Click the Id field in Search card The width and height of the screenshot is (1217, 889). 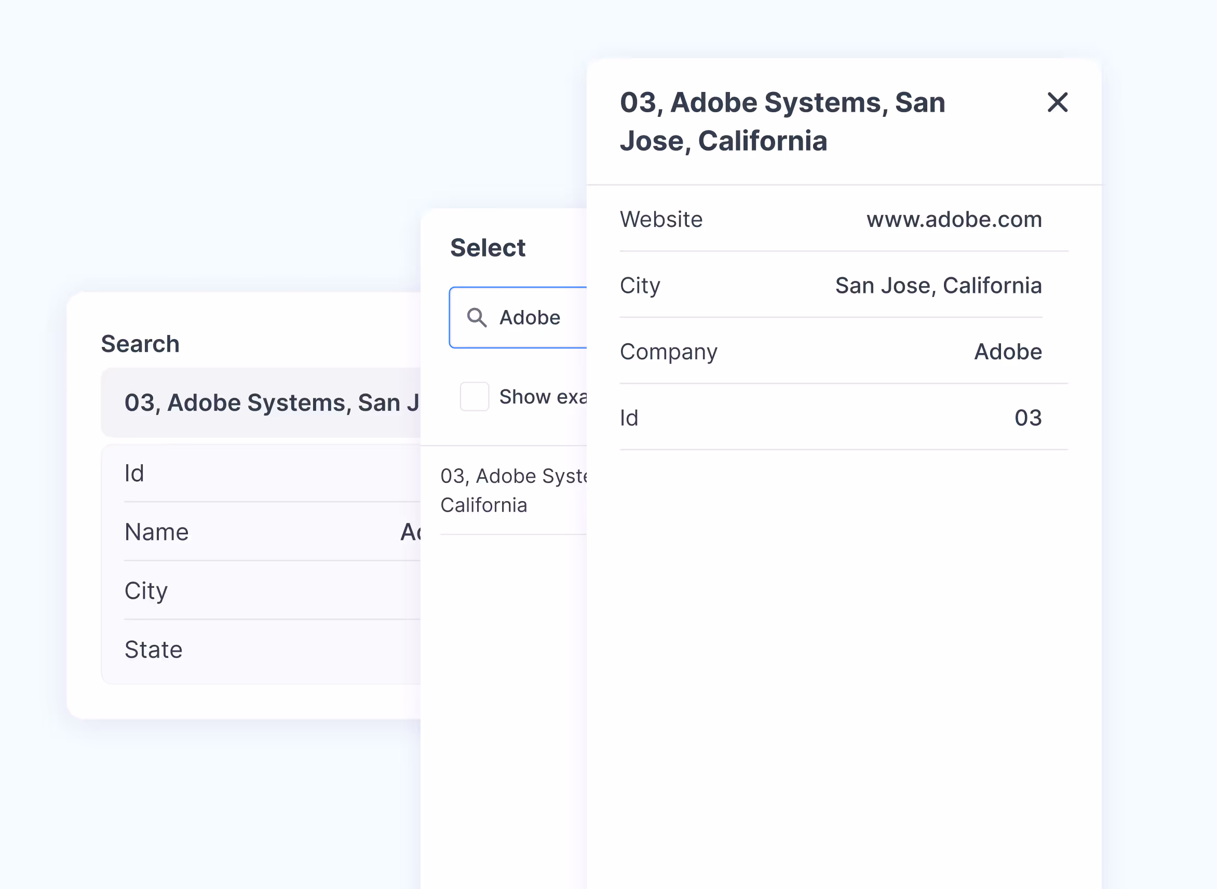point(134,474)
